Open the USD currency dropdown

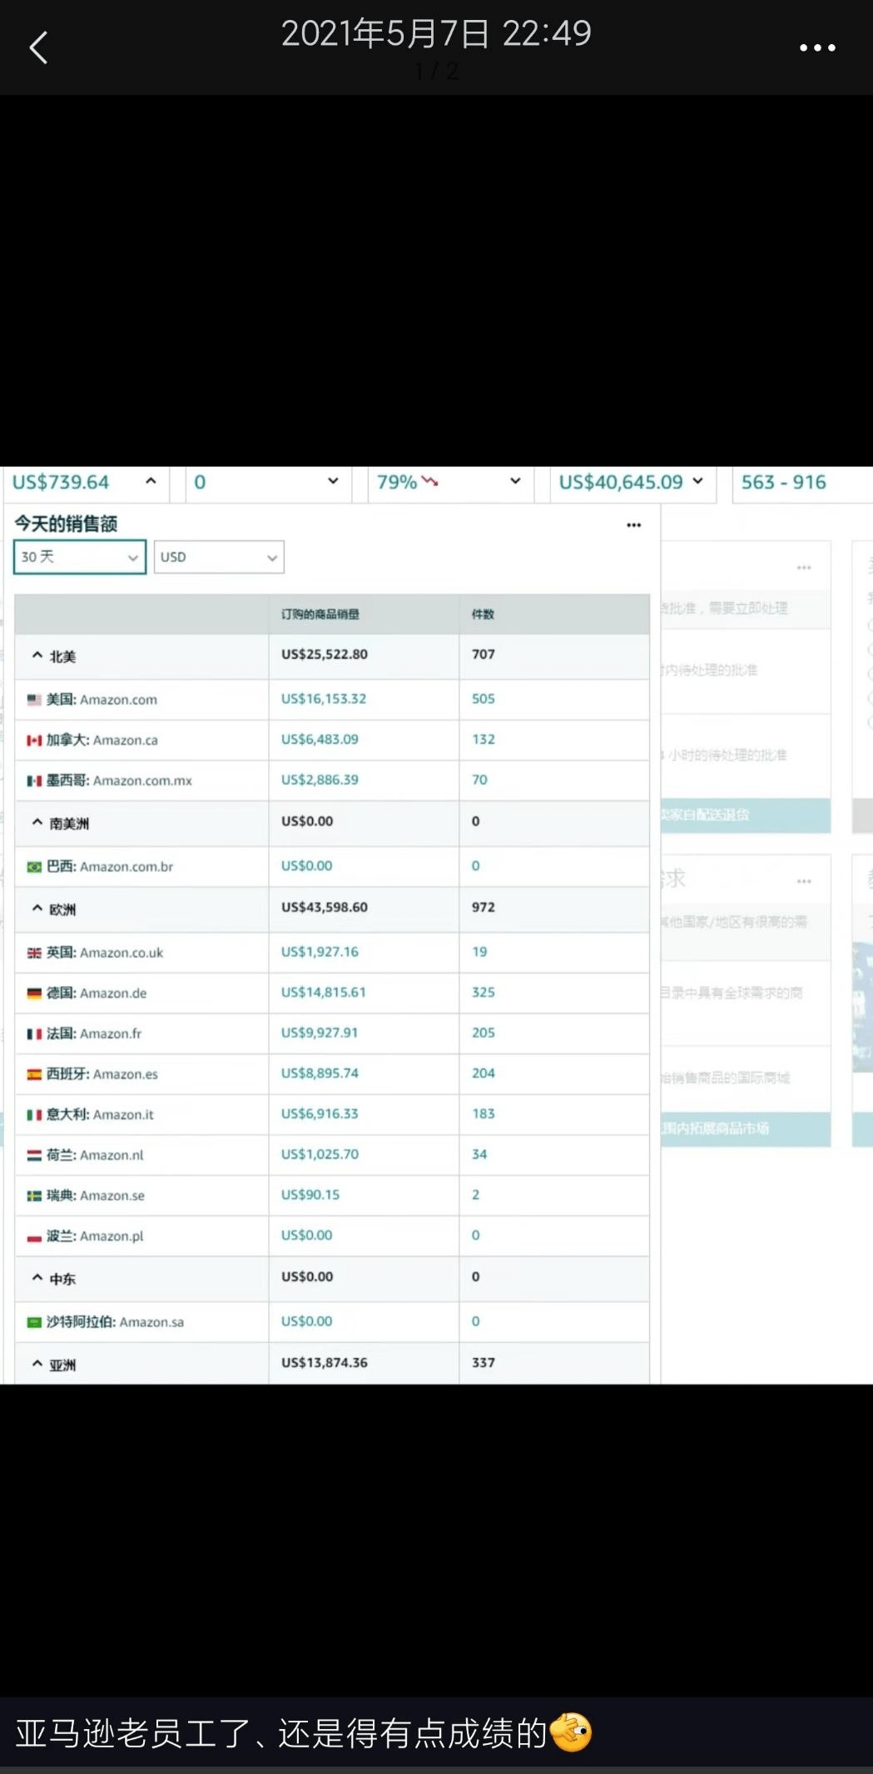click(x=219, y=557)
